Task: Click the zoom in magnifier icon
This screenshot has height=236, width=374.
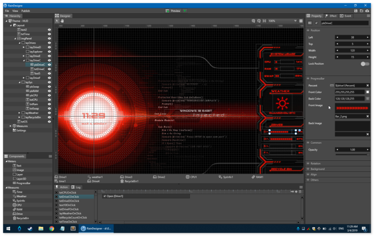Action: [x=254, y=21]
